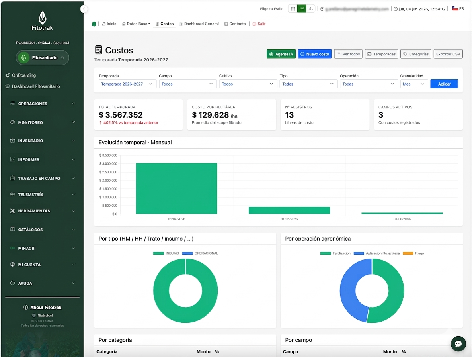
Task: Open the Cultivo dropdown
Action: pos(248,84)
